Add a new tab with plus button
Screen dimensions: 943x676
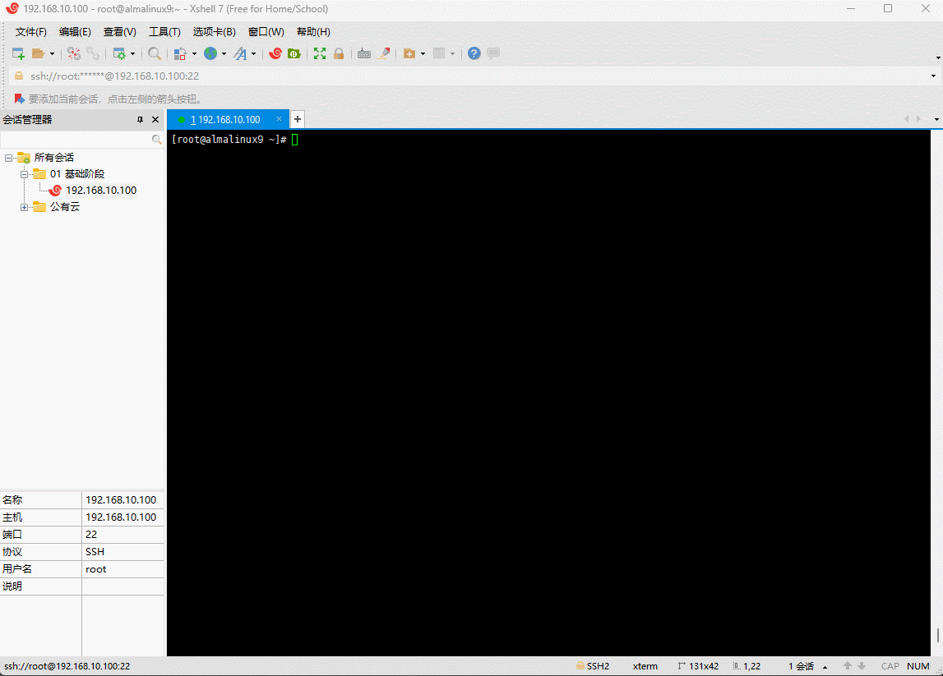pos(298,119)
